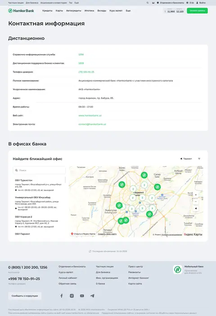The height and width of the screenshot is (316, 216).
Task: Select the working hours 09:00 - 17:00
Action: (x=85, y=107)
